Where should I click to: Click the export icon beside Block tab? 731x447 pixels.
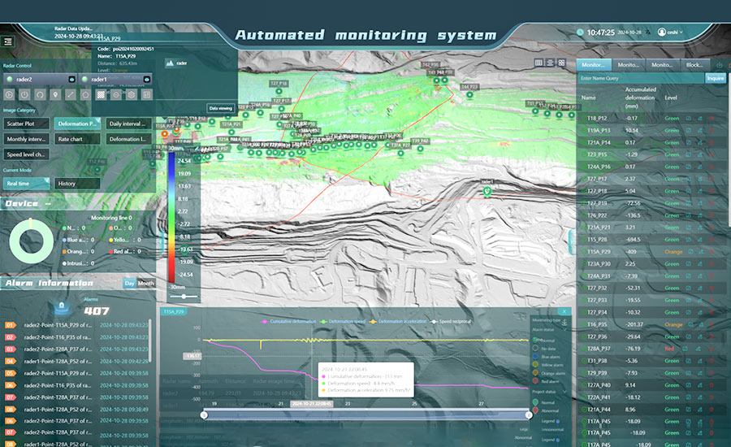(x=718, y=64)
